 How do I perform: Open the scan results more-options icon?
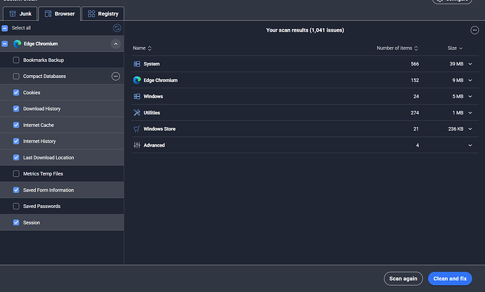[474, 30]
